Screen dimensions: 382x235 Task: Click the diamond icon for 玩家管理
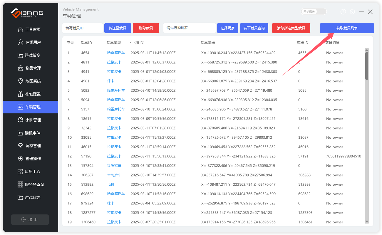tap(20, 146)
